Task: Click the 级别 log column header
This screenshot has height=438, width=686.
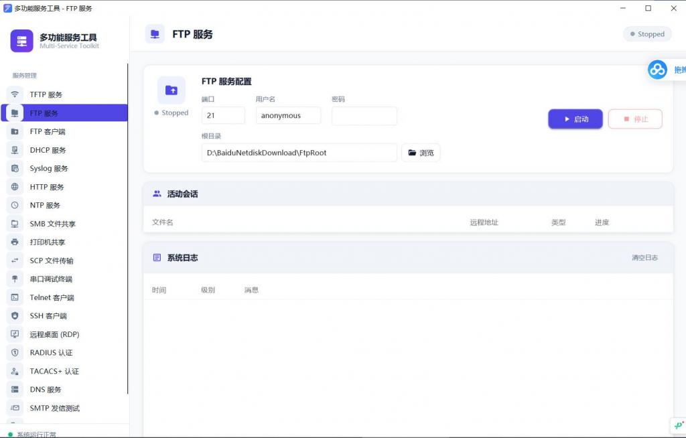Action: 208,290
